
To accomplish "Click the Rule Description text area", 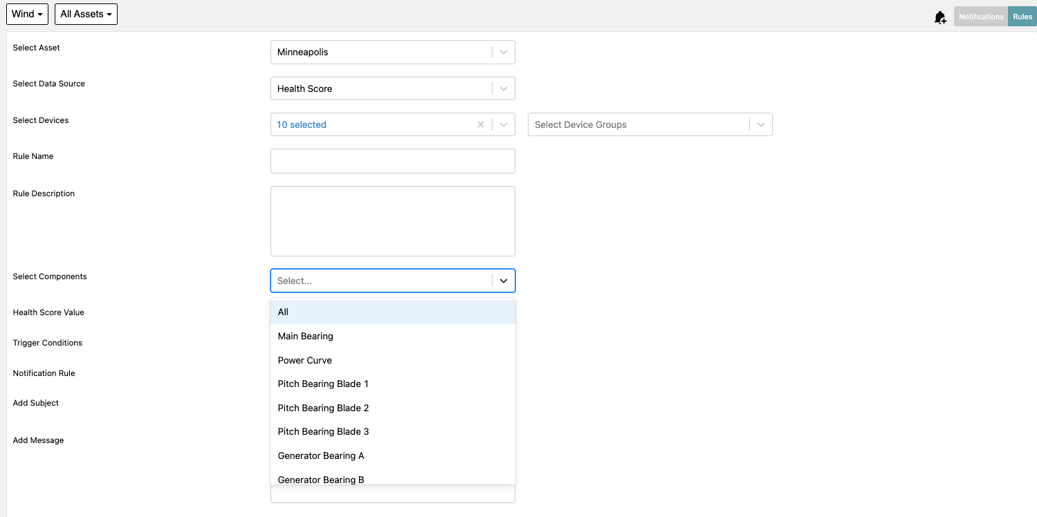I will (x=393, y=221).
